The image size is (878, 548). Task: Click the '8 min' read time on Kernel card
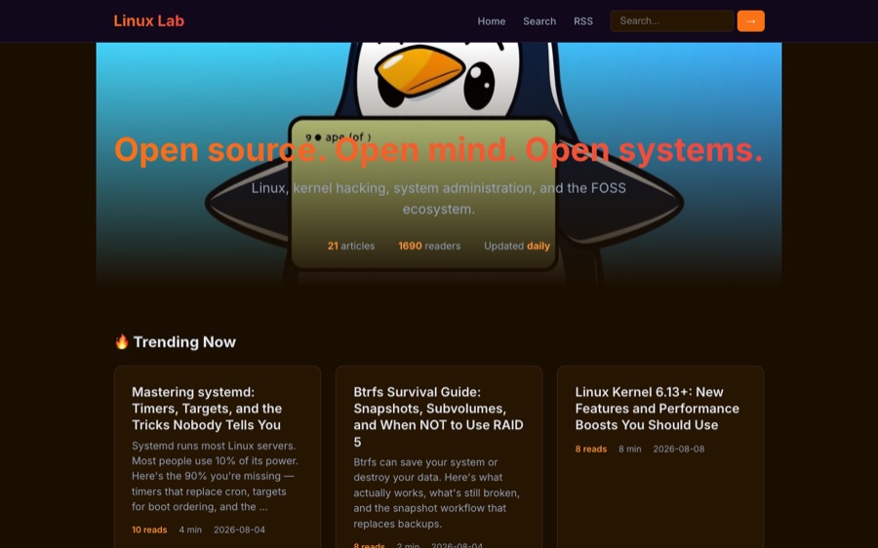click(630, 449)
